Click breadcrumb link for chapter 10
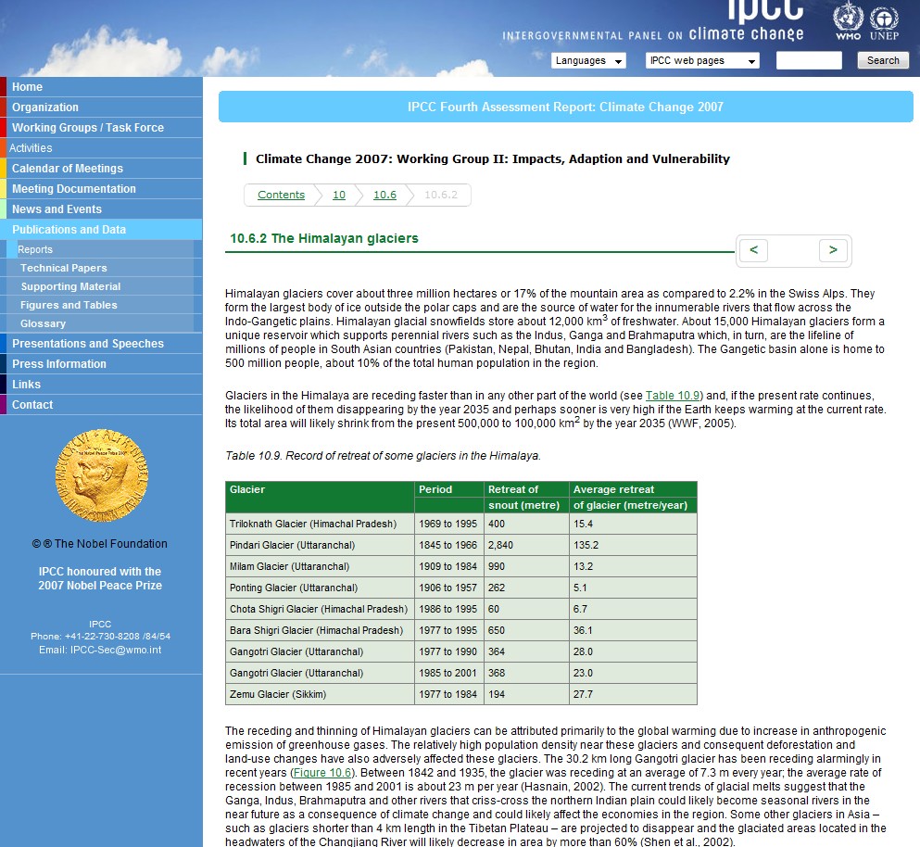 pos(339,195)
